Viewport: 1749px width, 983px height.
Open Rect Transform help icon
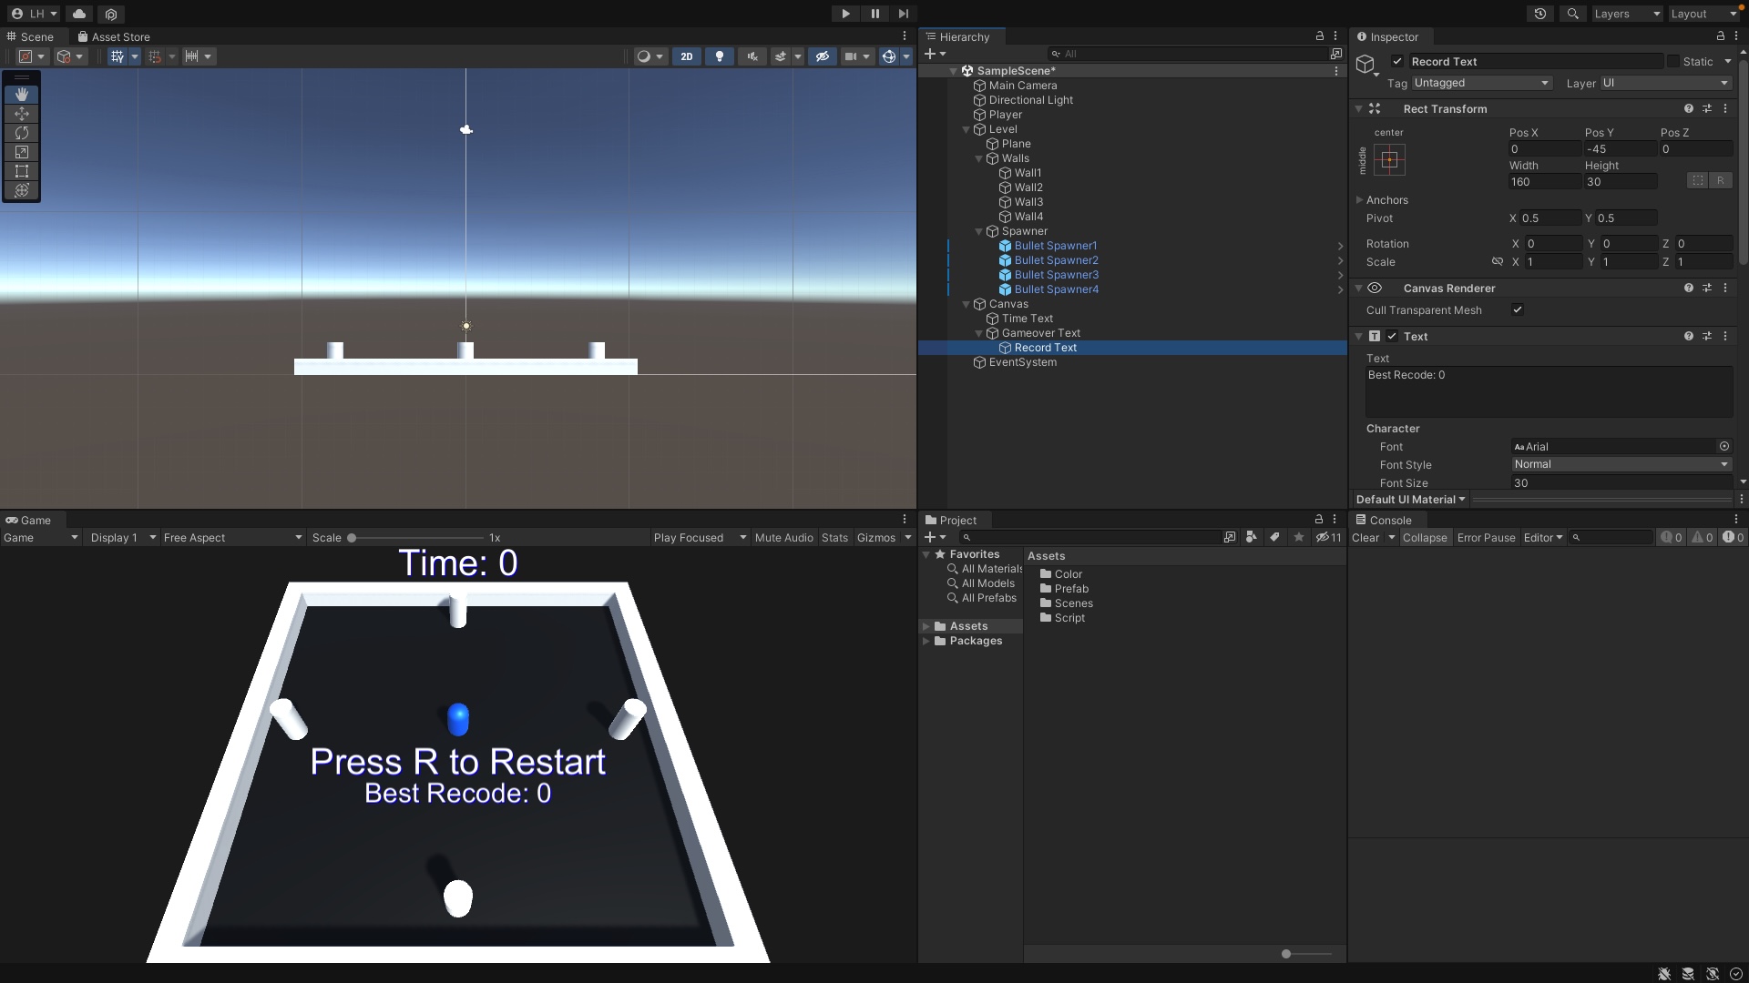pos(1688,108)
